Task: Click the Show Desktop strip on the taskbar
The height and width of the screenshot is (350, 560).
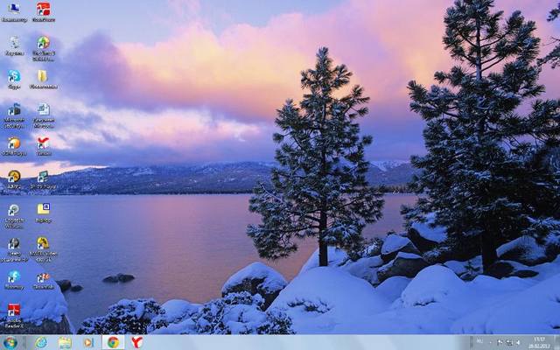Action: click(557, 342)
